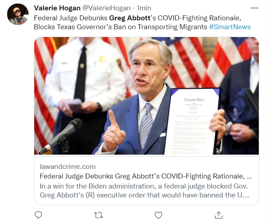Like the tweet with the heart icon
267x222 pixels.
pos(158,215)
